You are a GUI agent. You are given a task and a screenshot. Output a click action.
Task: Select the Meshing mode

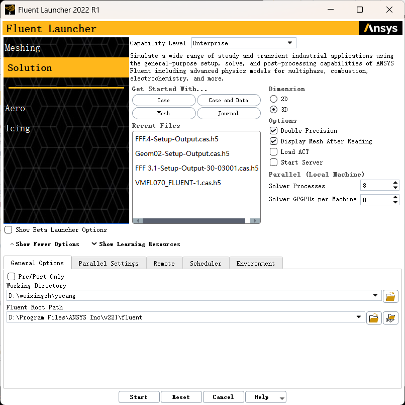66,48
